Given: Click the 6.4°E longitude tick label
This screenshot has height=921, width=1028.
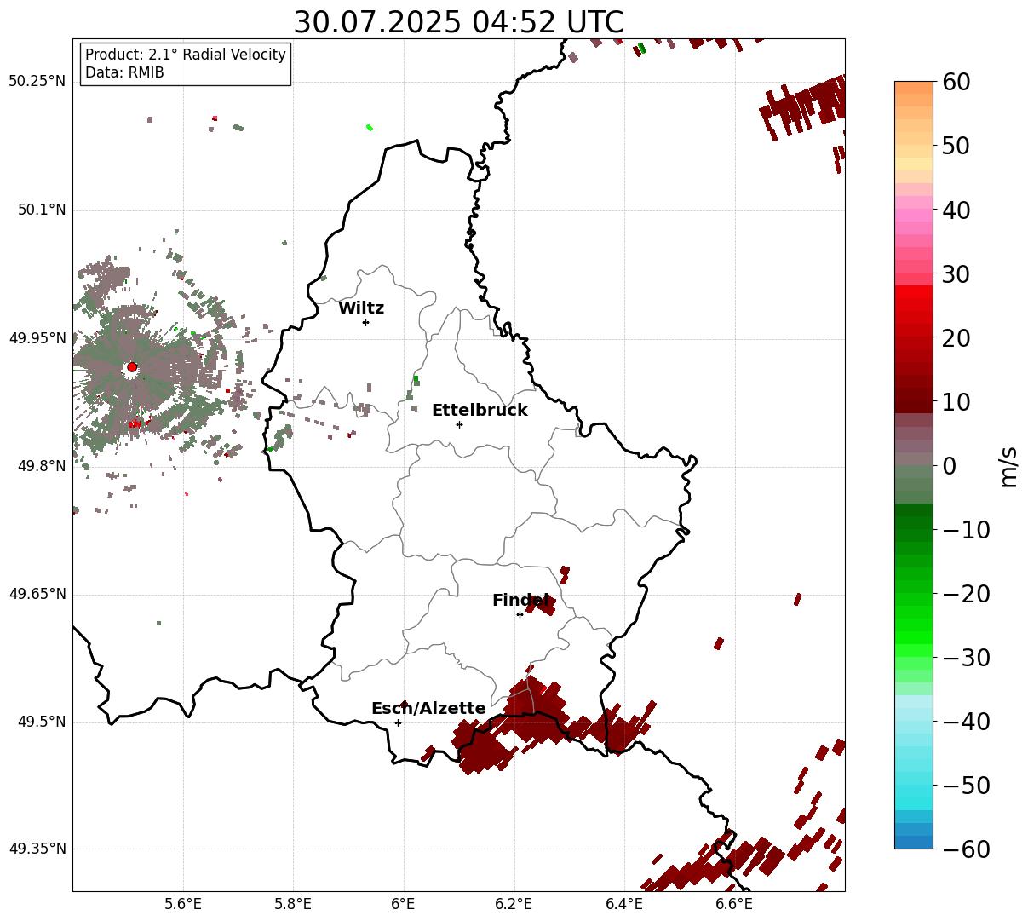Looking at the screenshot, I should tap(624, 904).
